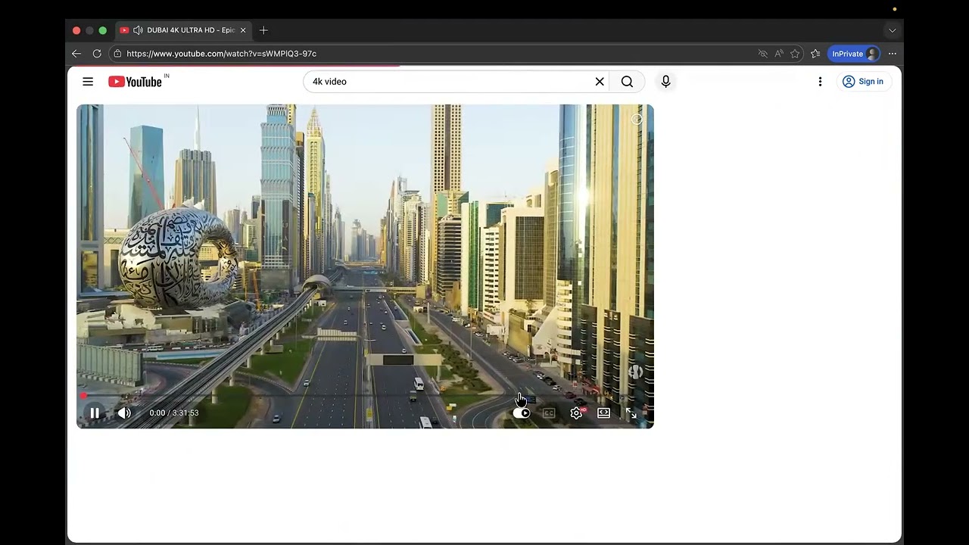The height and width of the screenshot is (545, 969).
Task: Mute the tab via its audio icon
Action: point(138,30)
